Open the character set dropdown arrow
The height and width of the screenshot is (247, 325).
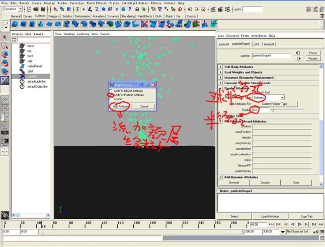283,232
